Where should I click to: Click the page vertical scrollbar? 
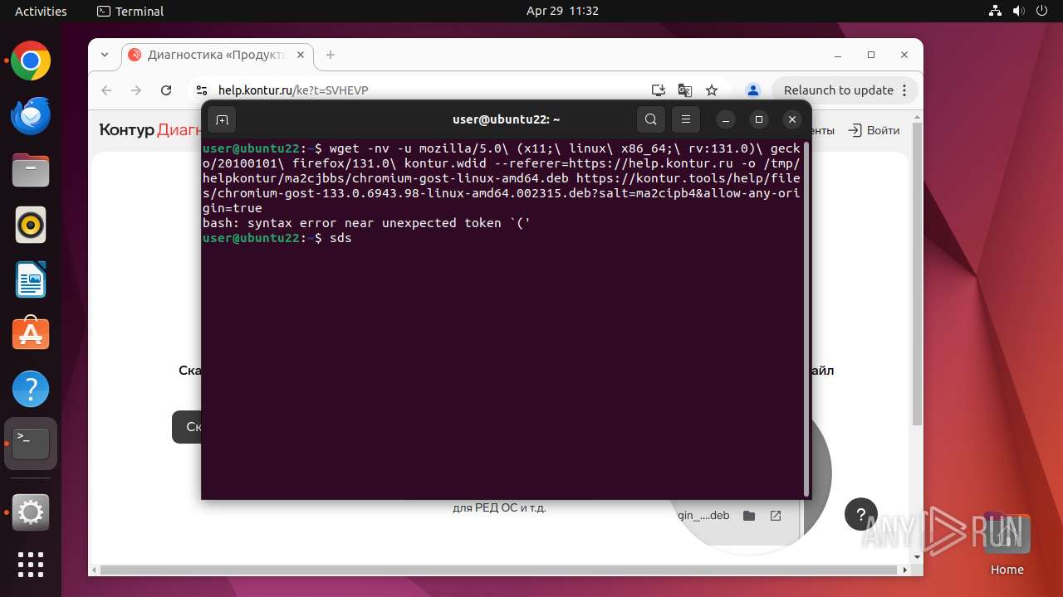tap(917, 274)
